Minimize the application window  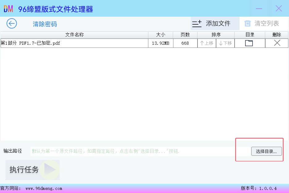(259, 9)
